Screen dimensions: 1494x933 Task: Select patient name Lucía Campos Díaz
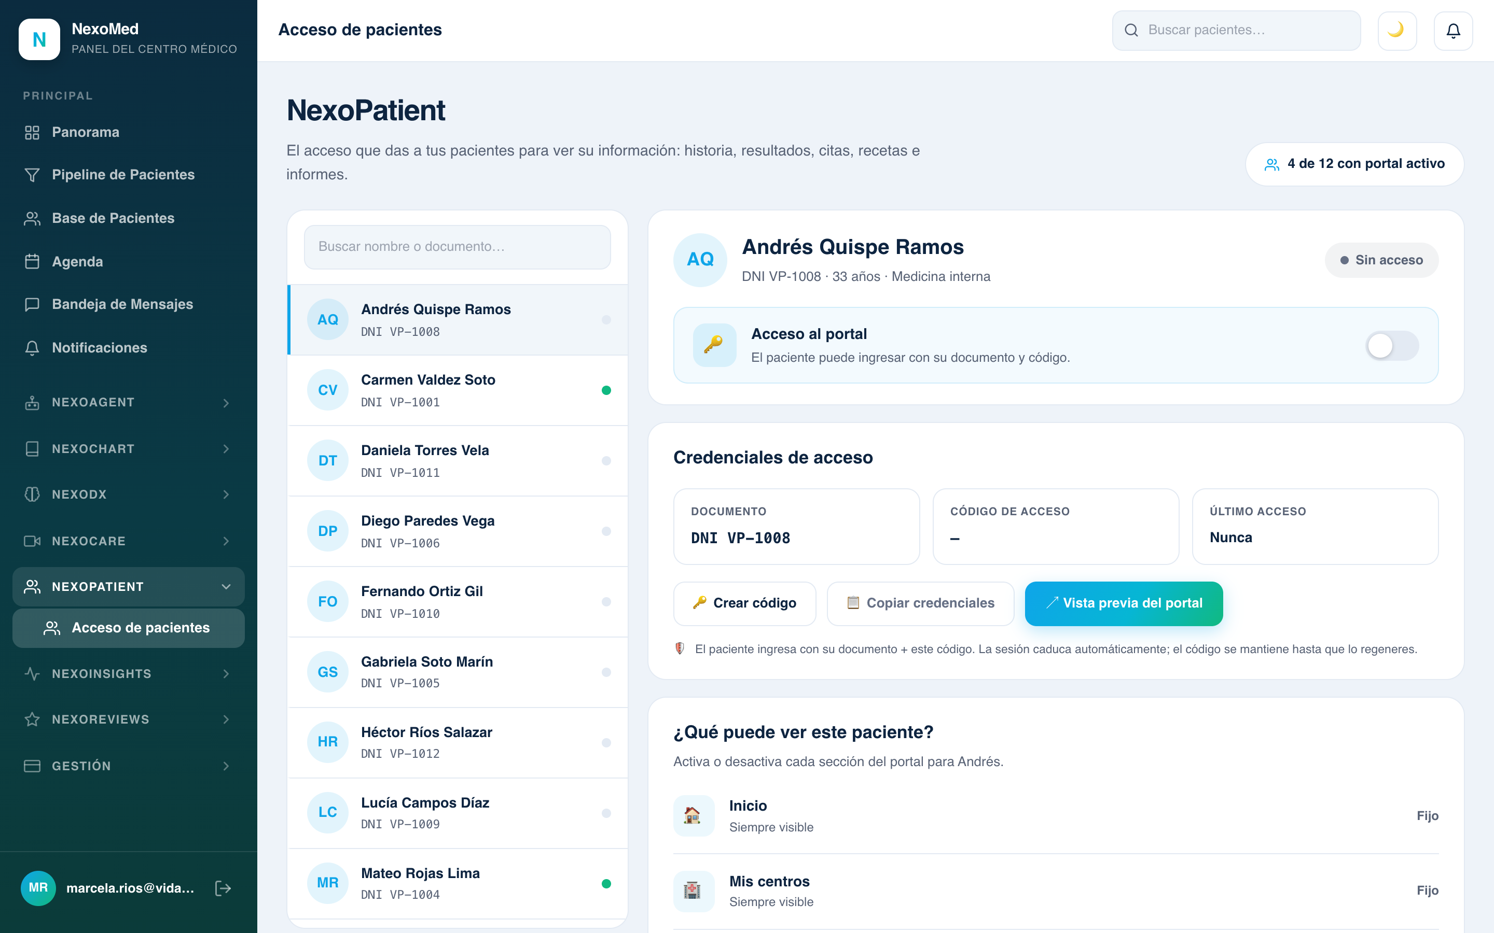coord(425,803)
